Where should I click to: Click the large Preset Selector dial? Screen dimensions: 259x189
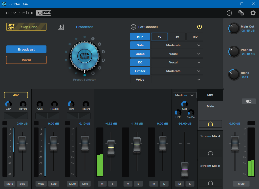click(x=84, y=56)
